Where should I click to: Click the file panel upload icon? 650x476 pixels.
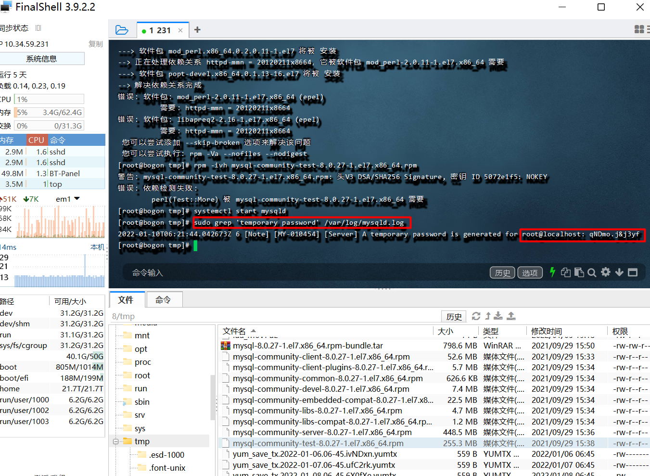[511, 316]
